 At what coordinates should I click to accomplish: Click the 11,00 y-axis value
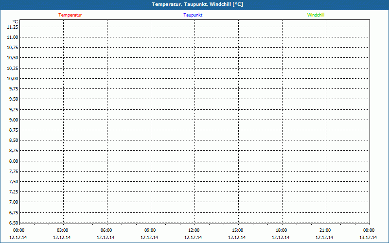pos(13,37)
